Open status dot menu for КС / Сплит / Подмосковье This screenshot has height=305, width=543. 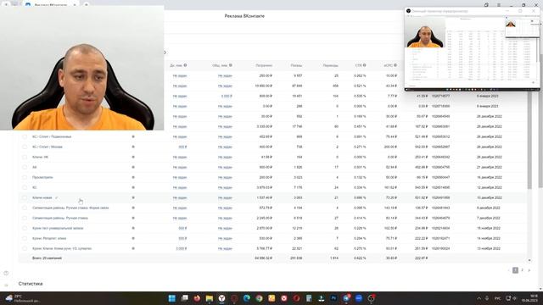[x=133, y=136]
